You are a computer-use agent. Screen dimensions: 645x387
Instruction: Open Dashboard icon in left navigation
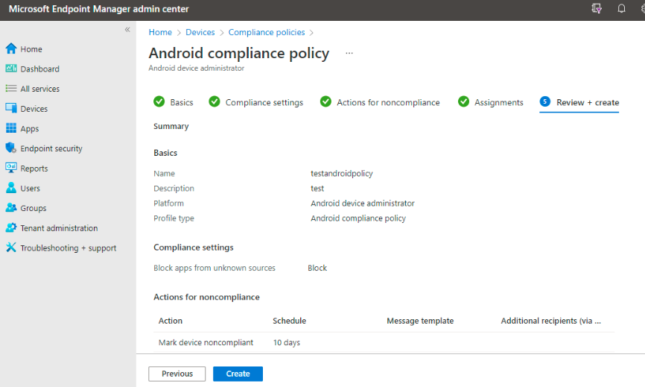[10, 69]
